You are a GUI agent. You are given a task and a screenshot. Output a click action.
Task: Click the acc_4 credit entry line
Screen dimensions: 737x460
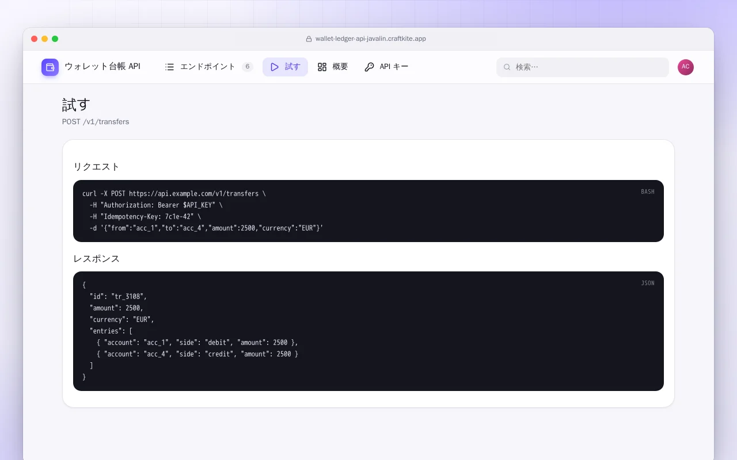197,354
